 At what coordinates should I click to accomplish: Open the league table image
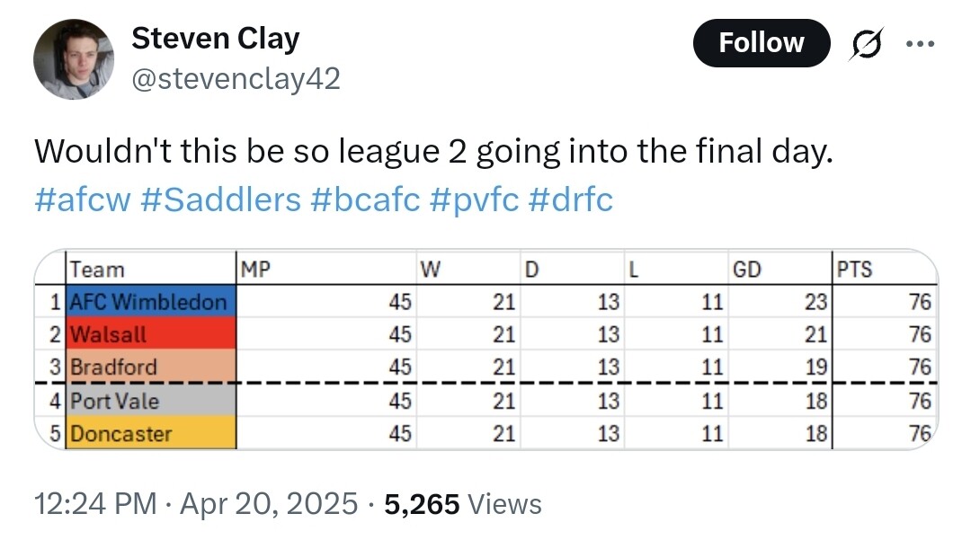tap(486, 350)
